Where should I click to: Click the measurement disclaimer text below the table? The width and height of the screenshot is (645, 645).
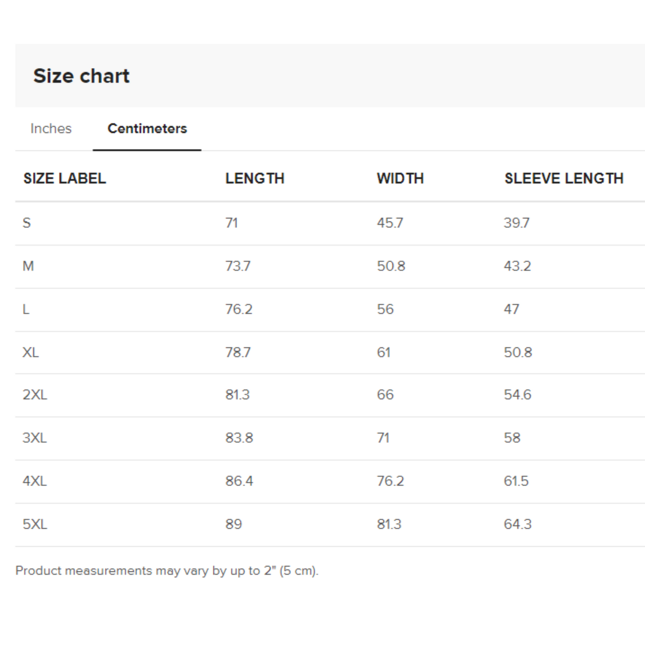point(167,570)
